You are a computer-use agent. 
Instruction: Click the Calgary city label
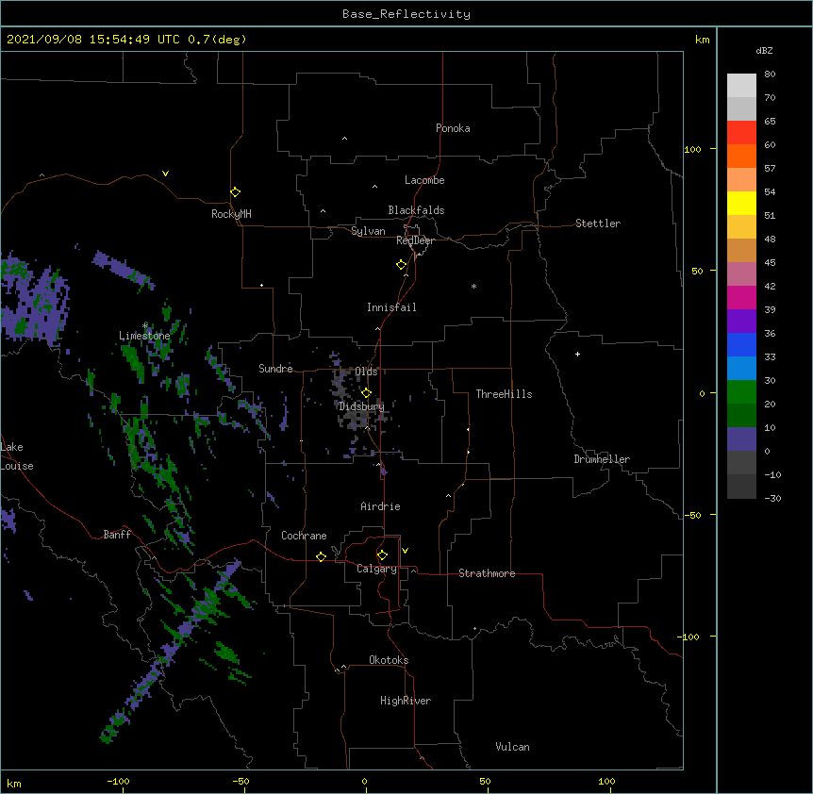pos(376,569)
